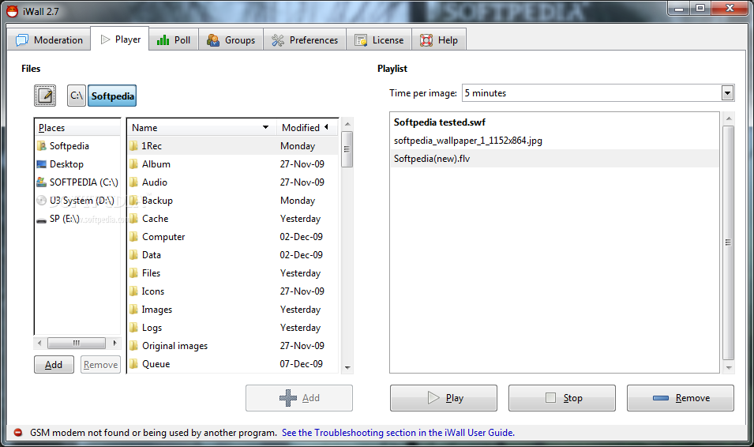Click the Images folder icon
The height and width of the screenshot is (447, 754).
click(x=133, y=310)
